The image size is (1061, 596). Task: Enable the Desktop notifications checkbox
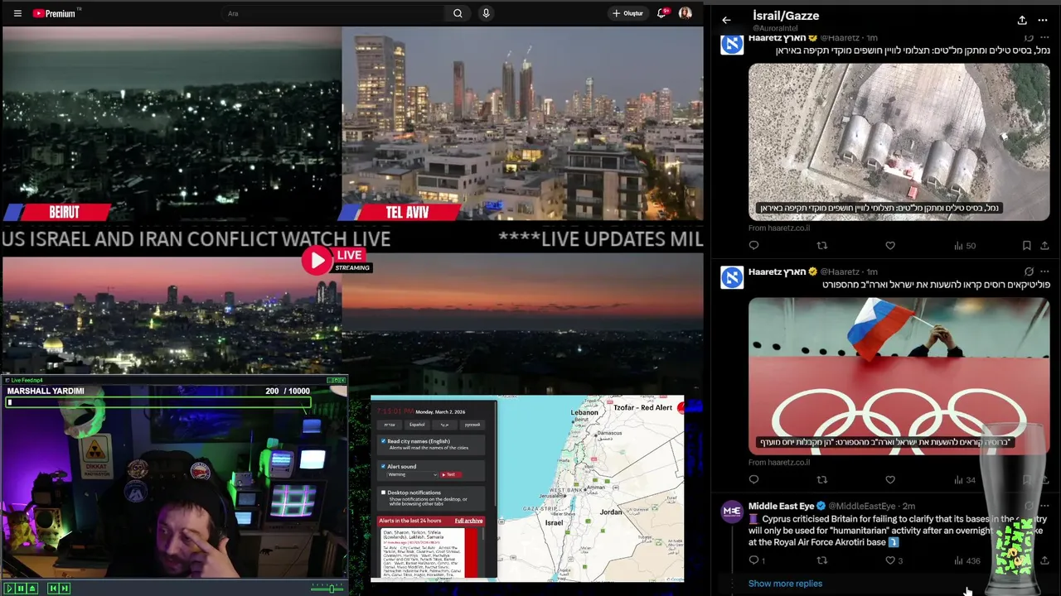click(x=383, y=493)
